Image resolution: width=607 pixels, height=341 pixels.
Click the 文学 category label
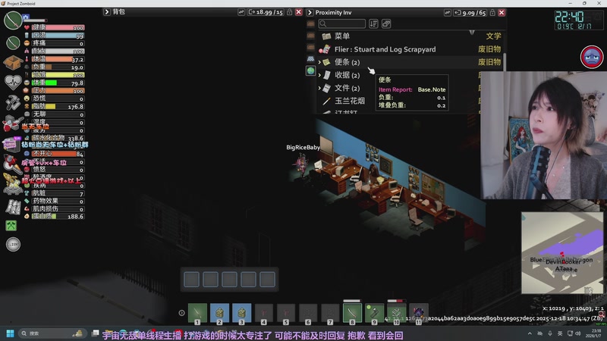pos(493,36)
